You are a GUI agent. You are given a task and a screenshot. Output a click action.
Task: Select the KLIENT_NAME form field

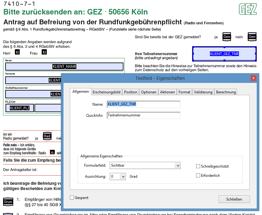click(x=64, y=67)
